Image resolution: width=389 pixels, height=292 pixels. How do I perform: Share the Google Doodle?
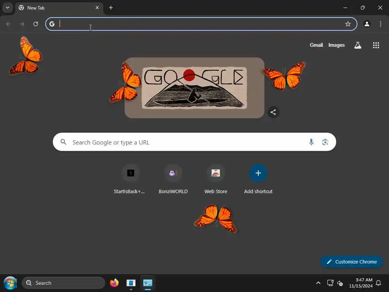point(273,112)
